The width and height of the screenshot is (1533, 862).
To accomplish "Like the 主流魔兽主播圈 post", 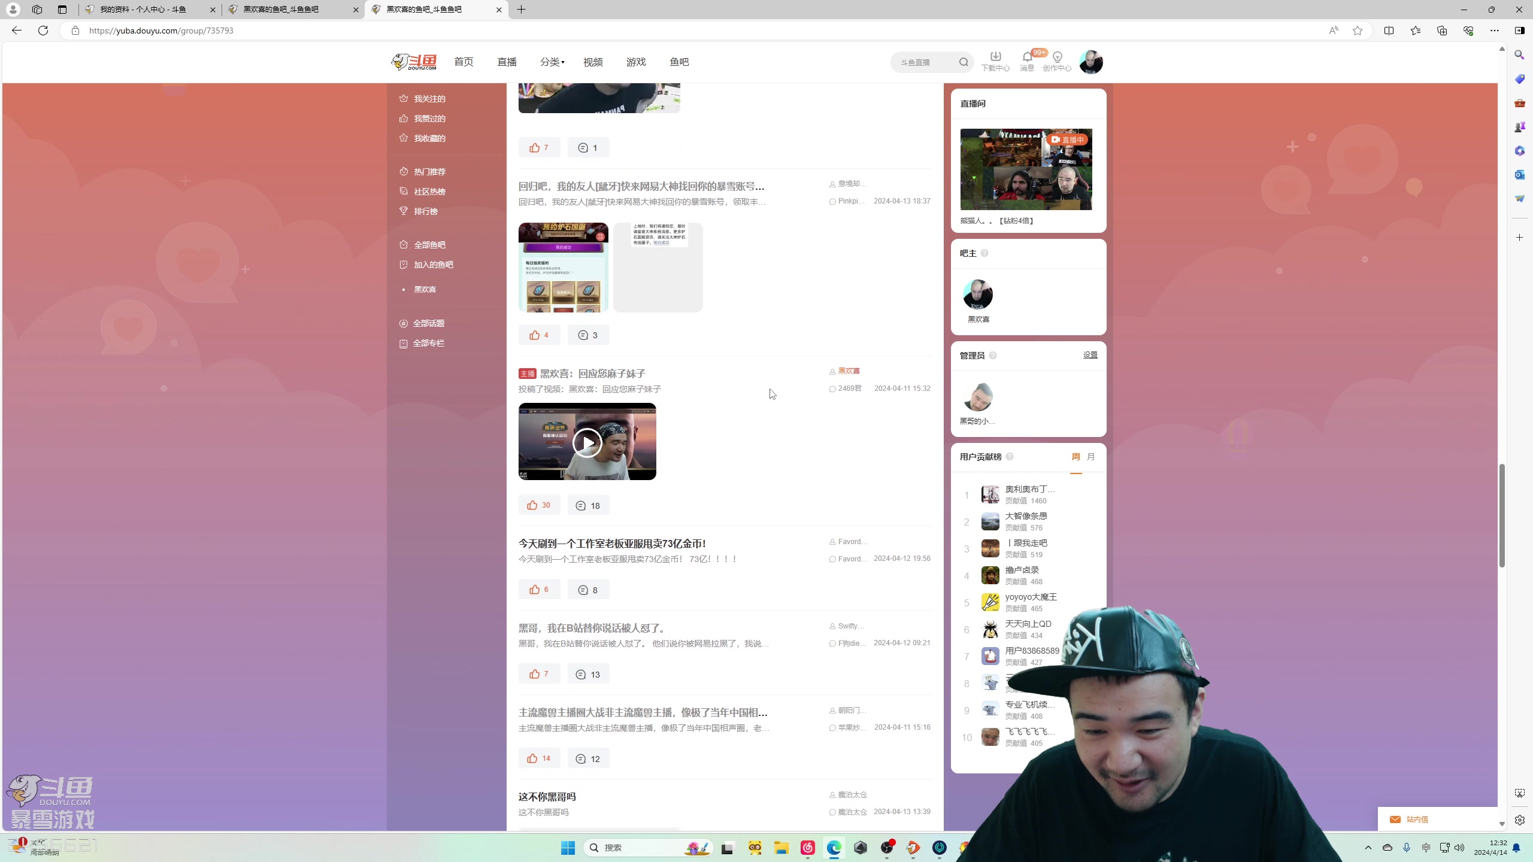I will pos(539,758).
